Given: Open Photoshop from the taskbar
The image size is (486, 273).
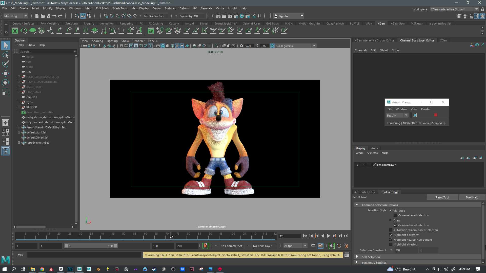Looking at the screenshot, I should (x=70, y=269).
